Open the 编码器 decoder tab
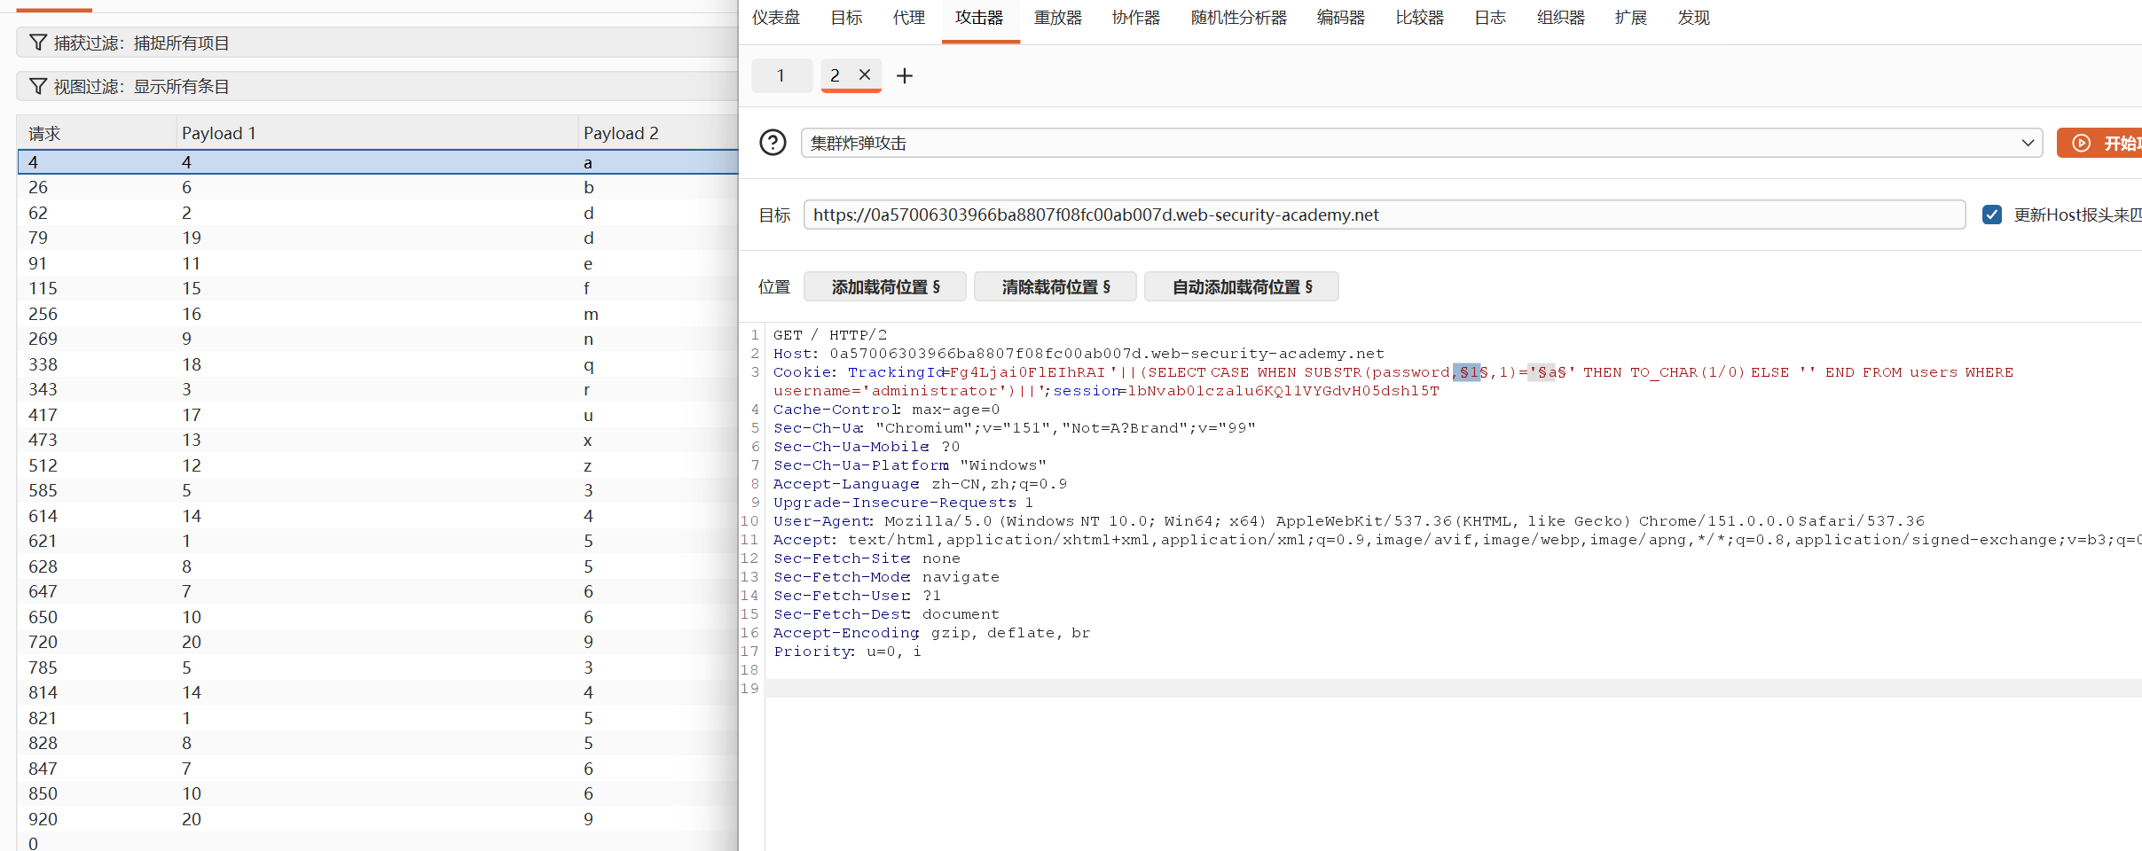Viewport: 2142px width, 851px height. pyautogui.click(x=1341, y=18)
